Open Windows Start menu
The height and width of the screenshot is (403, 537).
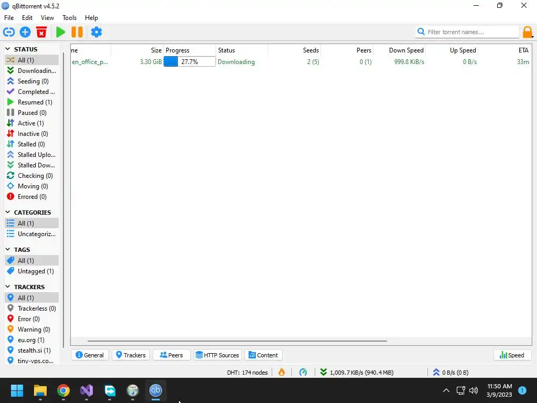17,390
